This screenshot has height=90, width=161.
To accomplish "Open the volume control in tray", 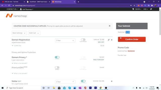I will (147, 88).
